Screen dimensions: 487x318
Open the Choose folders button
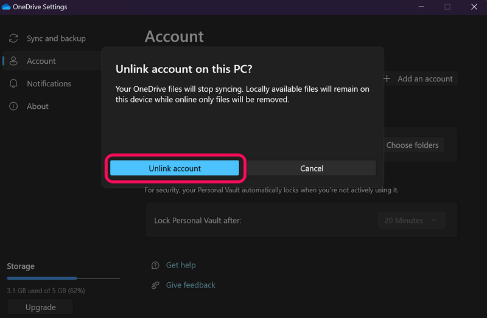(412, 145)
